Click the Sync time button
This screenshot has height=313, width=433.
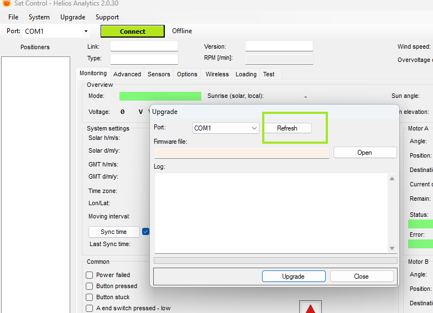click(x=114, y=232)
